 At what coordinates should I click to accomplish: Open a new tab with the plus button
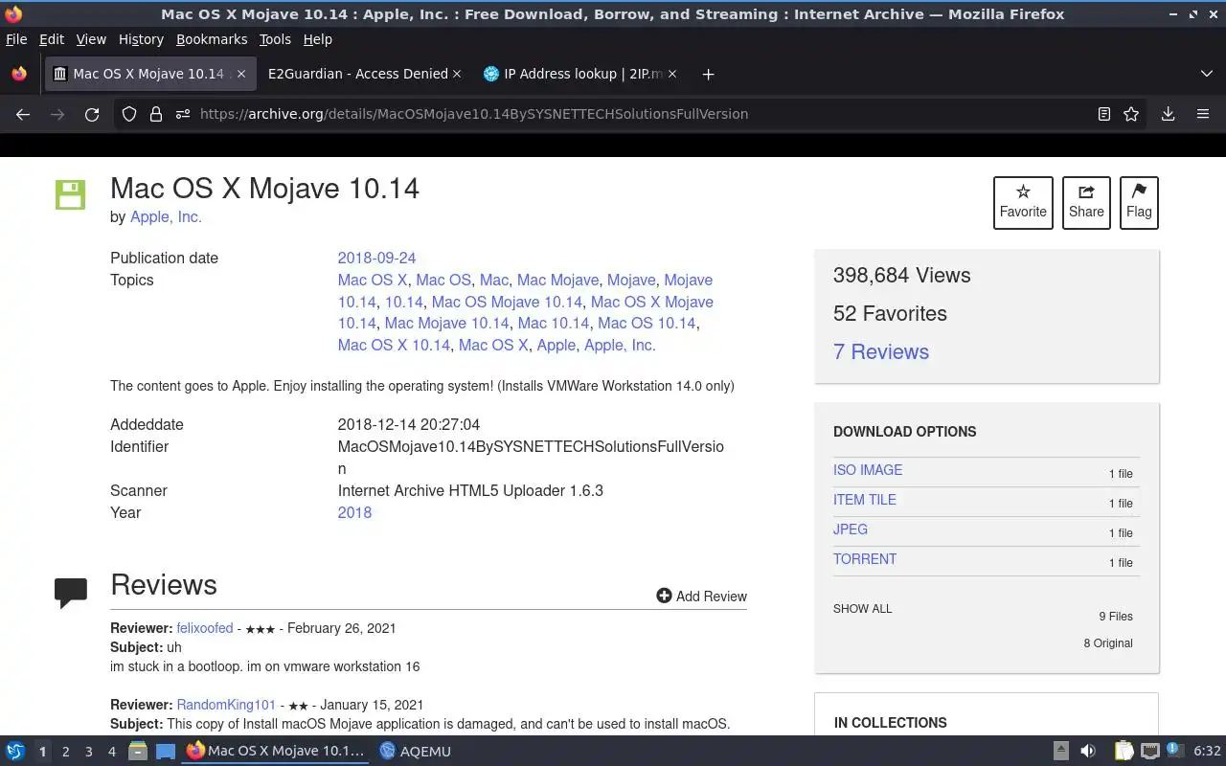(x=708, y=74)
